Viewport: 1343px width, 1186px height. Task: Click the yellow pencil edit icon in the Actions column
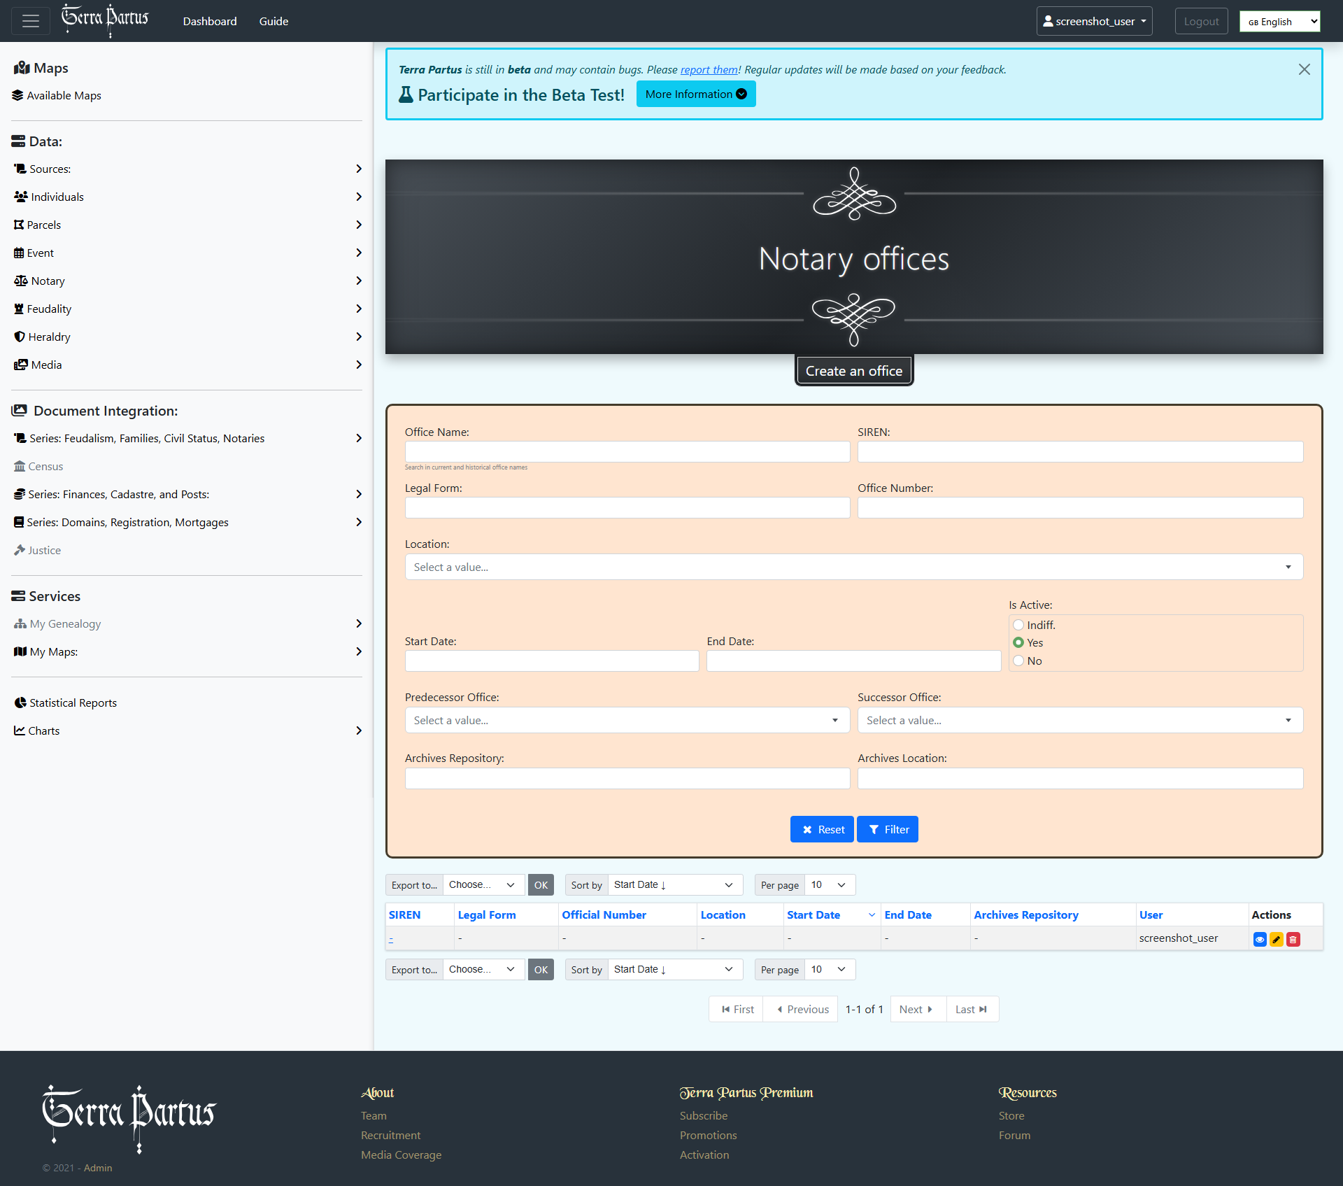(x=1277, y=940)
